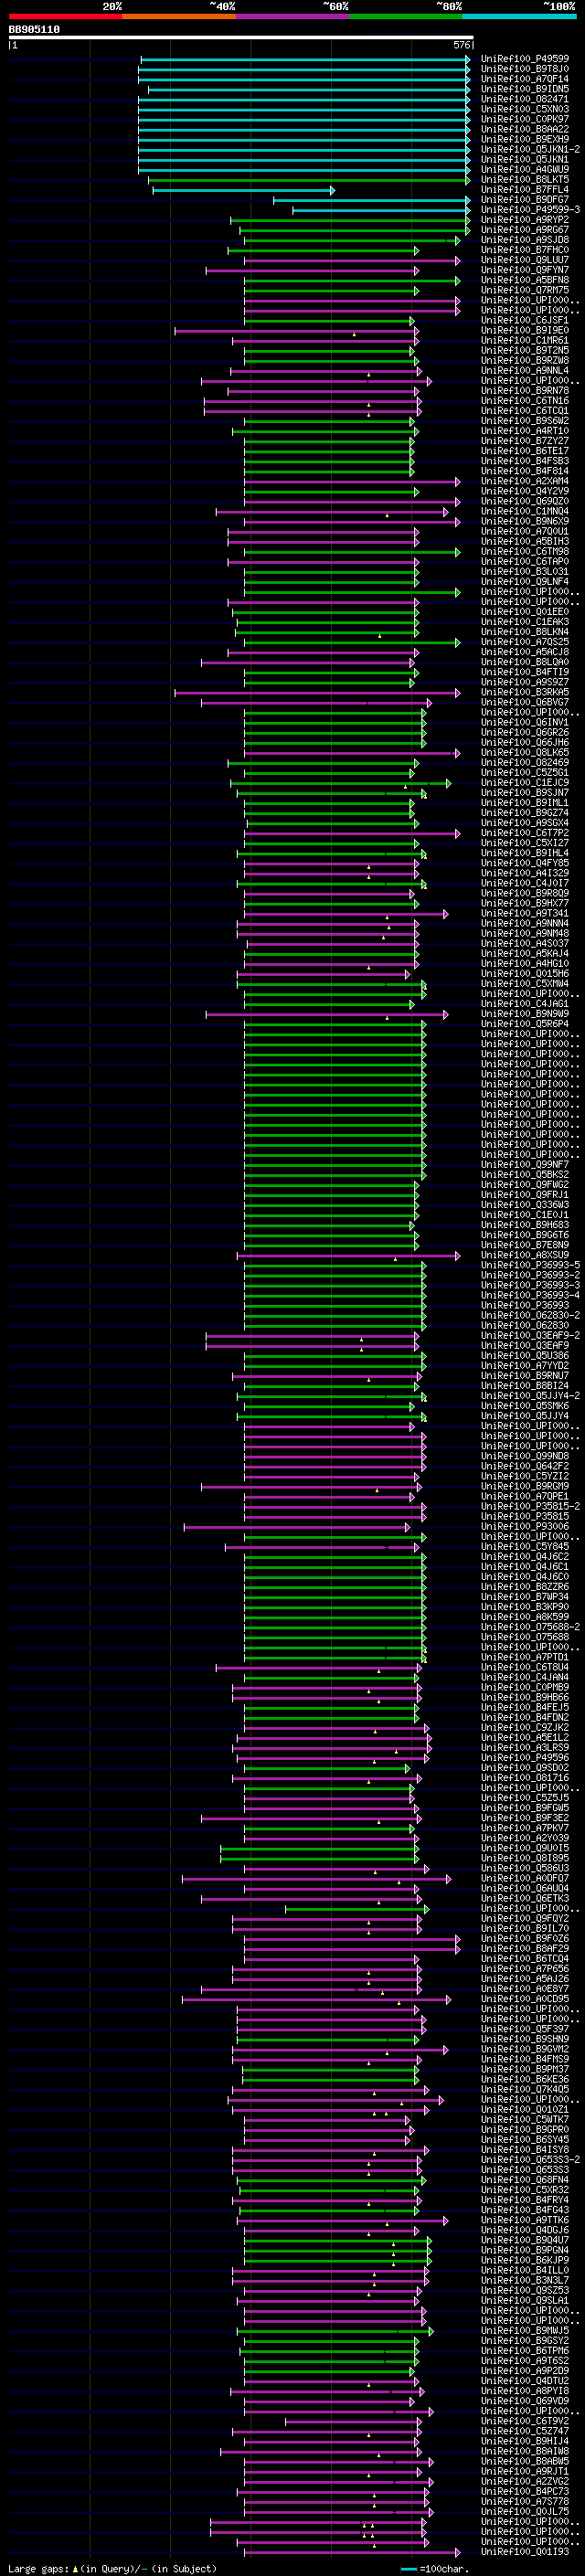Select label UniRef100_C6TN16
Screen dimensions: 585x2576
(x=525, y=400)
